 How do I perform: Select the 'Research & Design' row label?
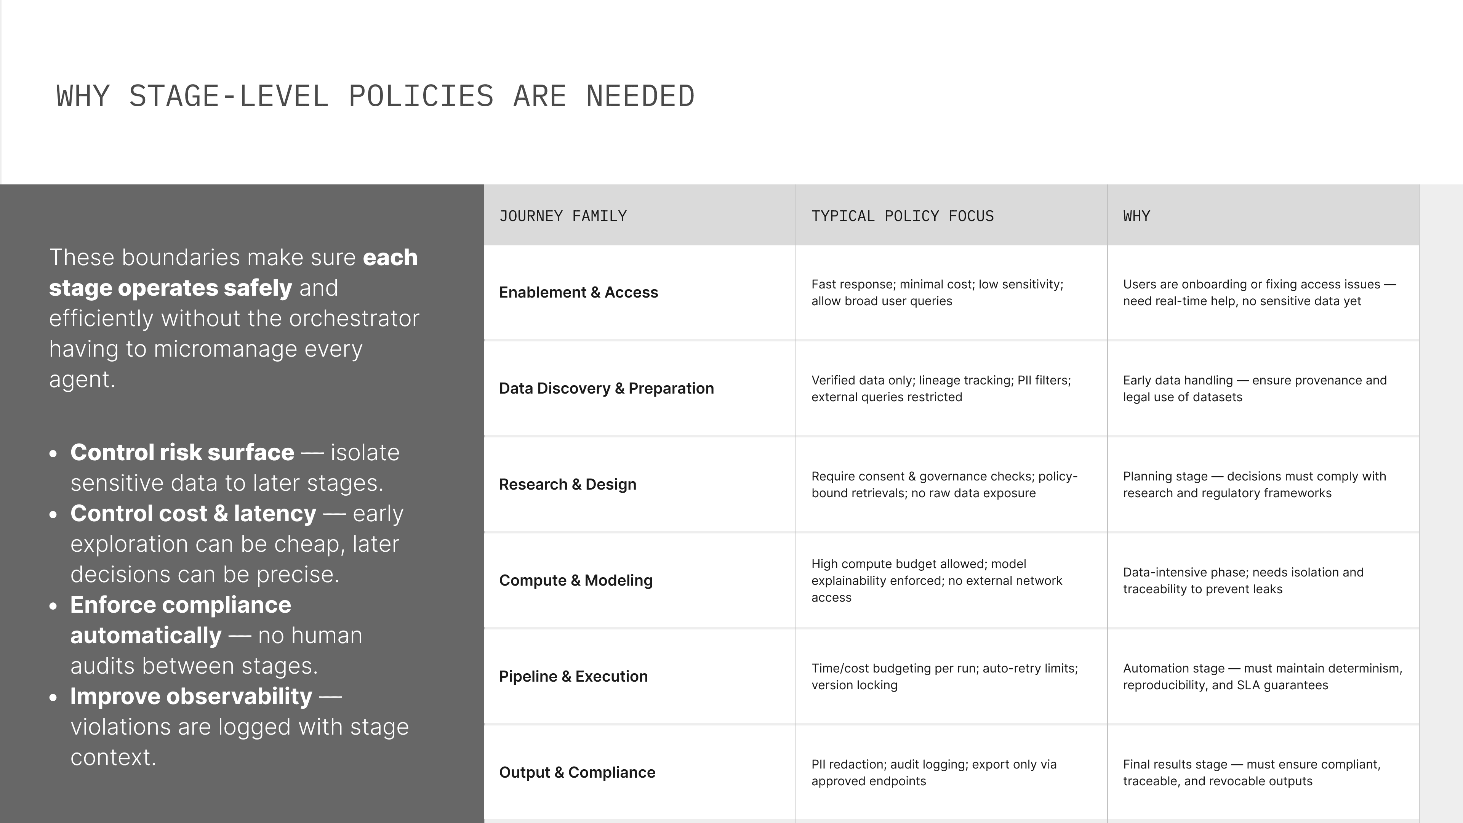click(567, 485)
